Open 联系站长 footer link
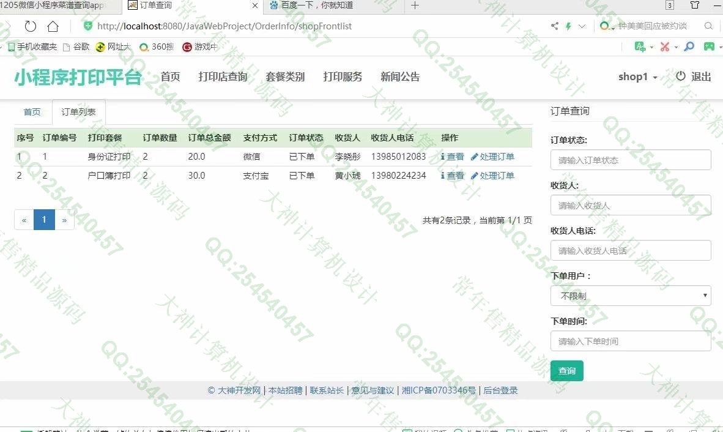The width and height of the screenshot is (723, 432). pyautogui.click(x=327, y=390)
